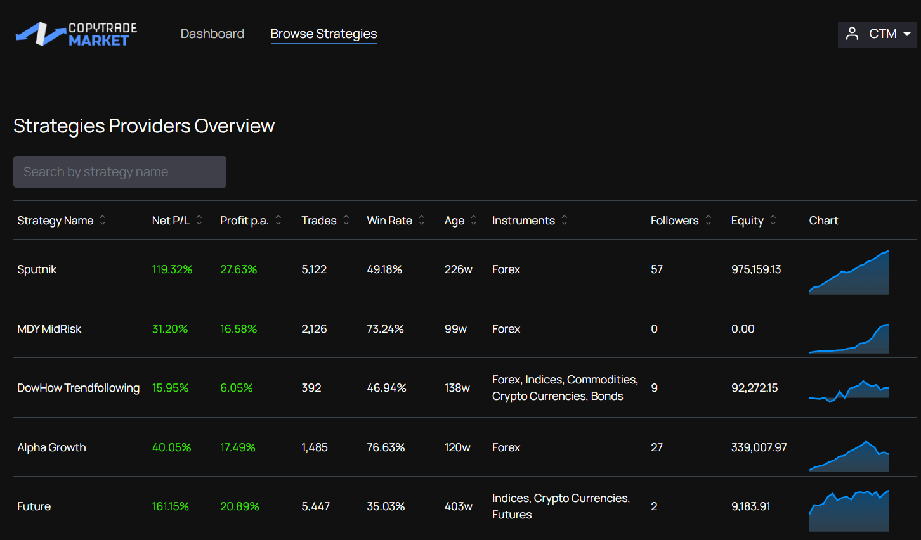Click Alpha Growth win rate 76.63%
This screenshot has width=921, height=540.
pyautogui.click(x=386, y=447)
